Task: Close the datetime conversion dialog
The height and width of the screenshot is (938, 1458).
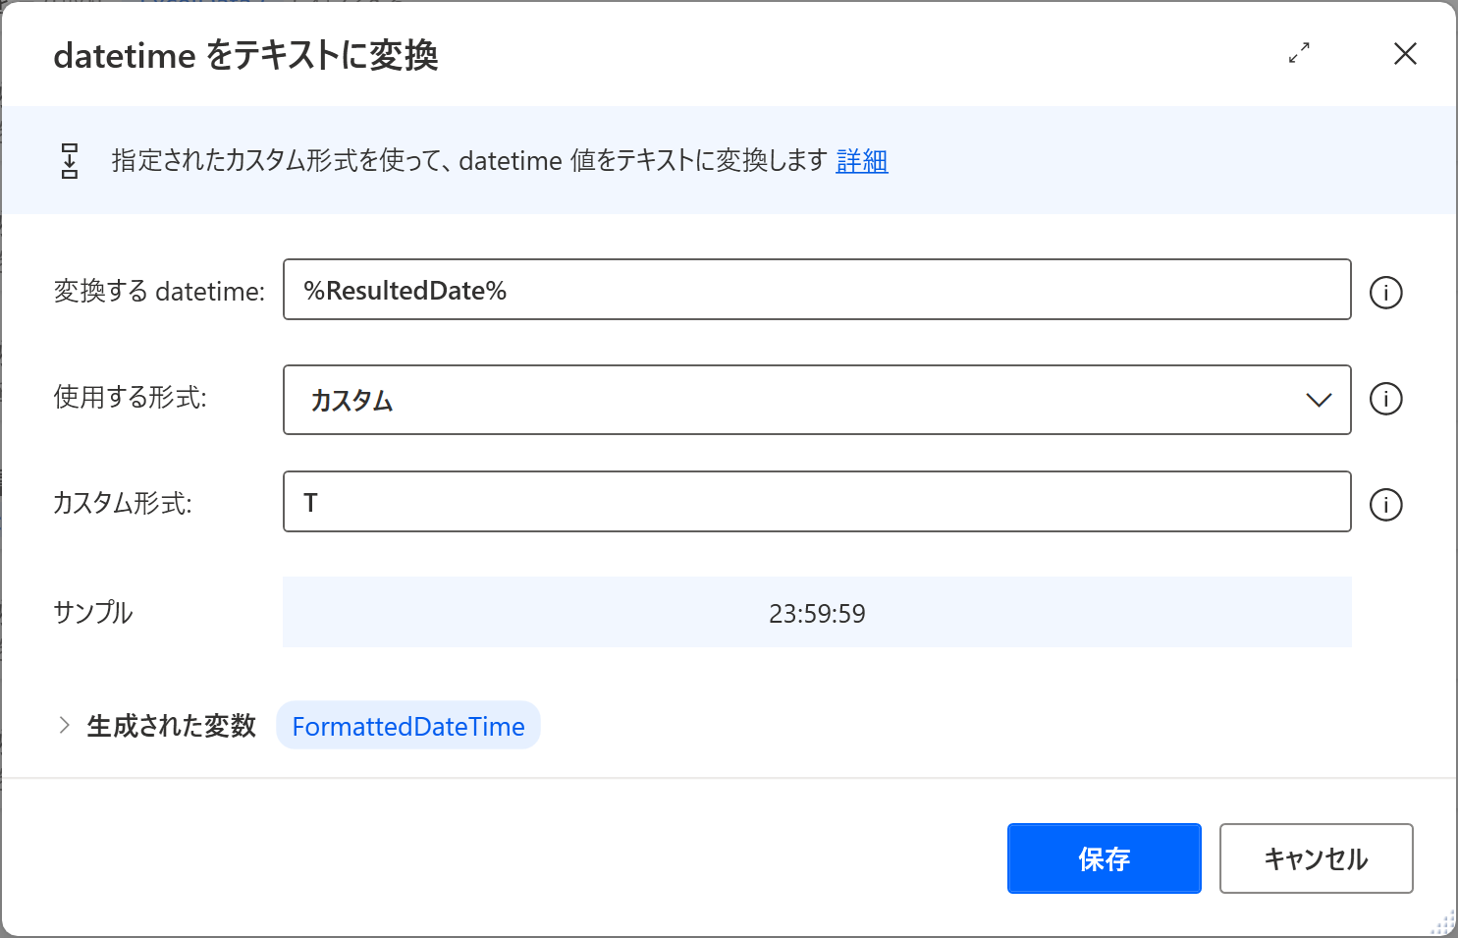Action: 1405,53
